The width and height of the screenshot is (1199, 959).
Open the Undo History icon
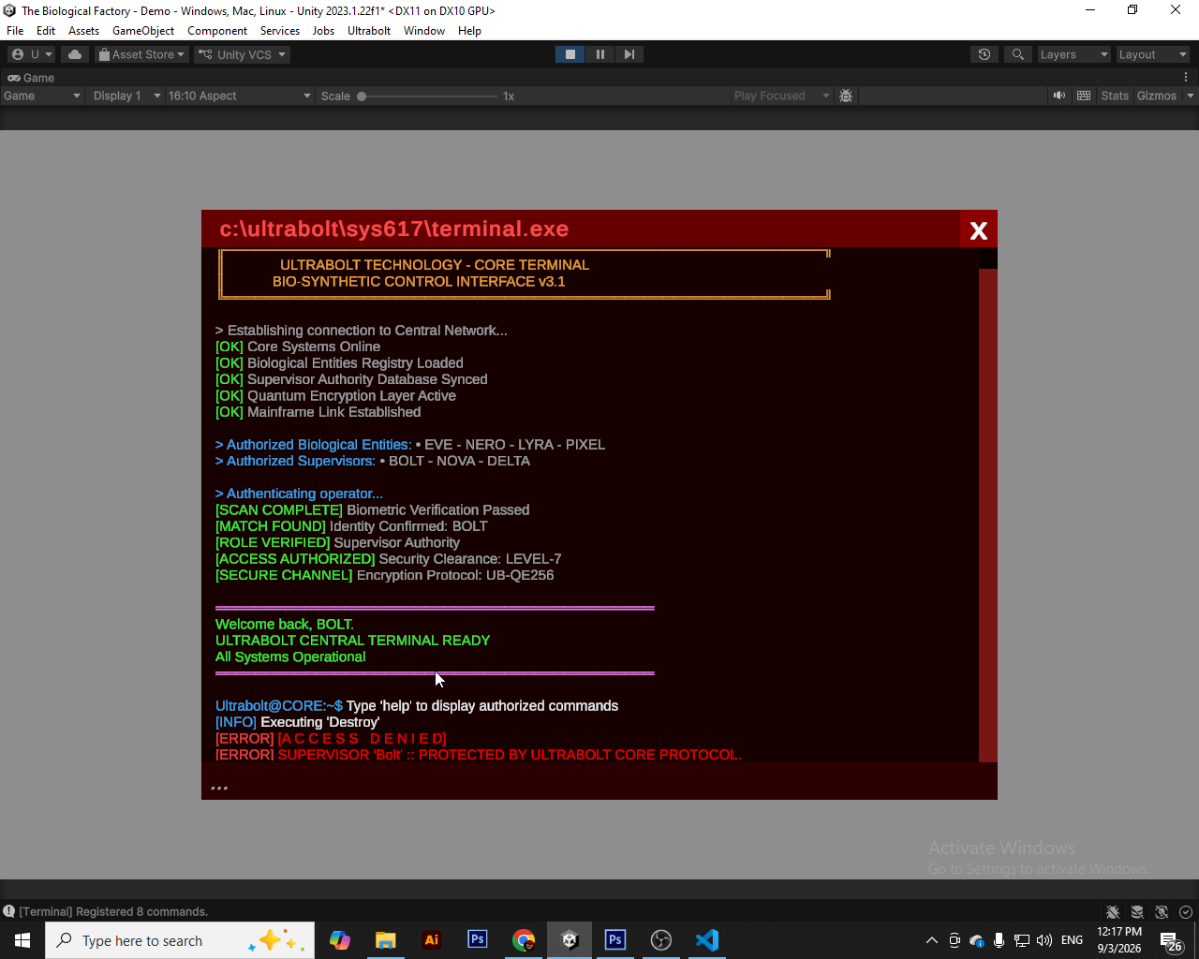tap(984, 54)
